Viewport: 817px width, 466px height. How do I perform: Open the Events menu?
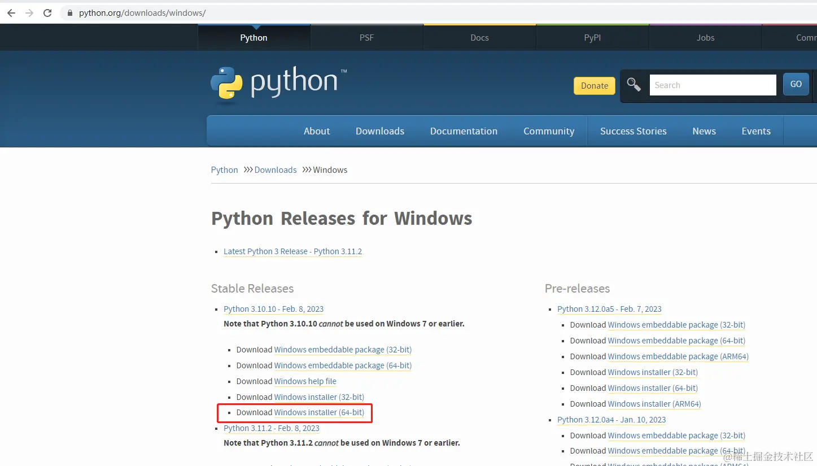coord(756,131)
